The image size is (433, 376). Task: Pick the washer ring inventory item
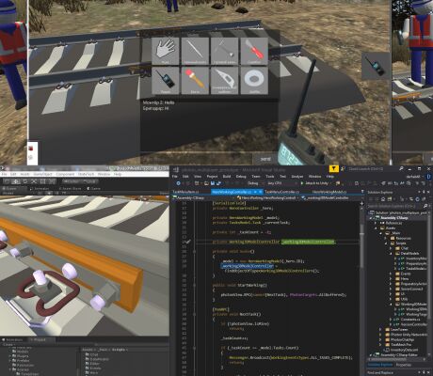[254, 81]
